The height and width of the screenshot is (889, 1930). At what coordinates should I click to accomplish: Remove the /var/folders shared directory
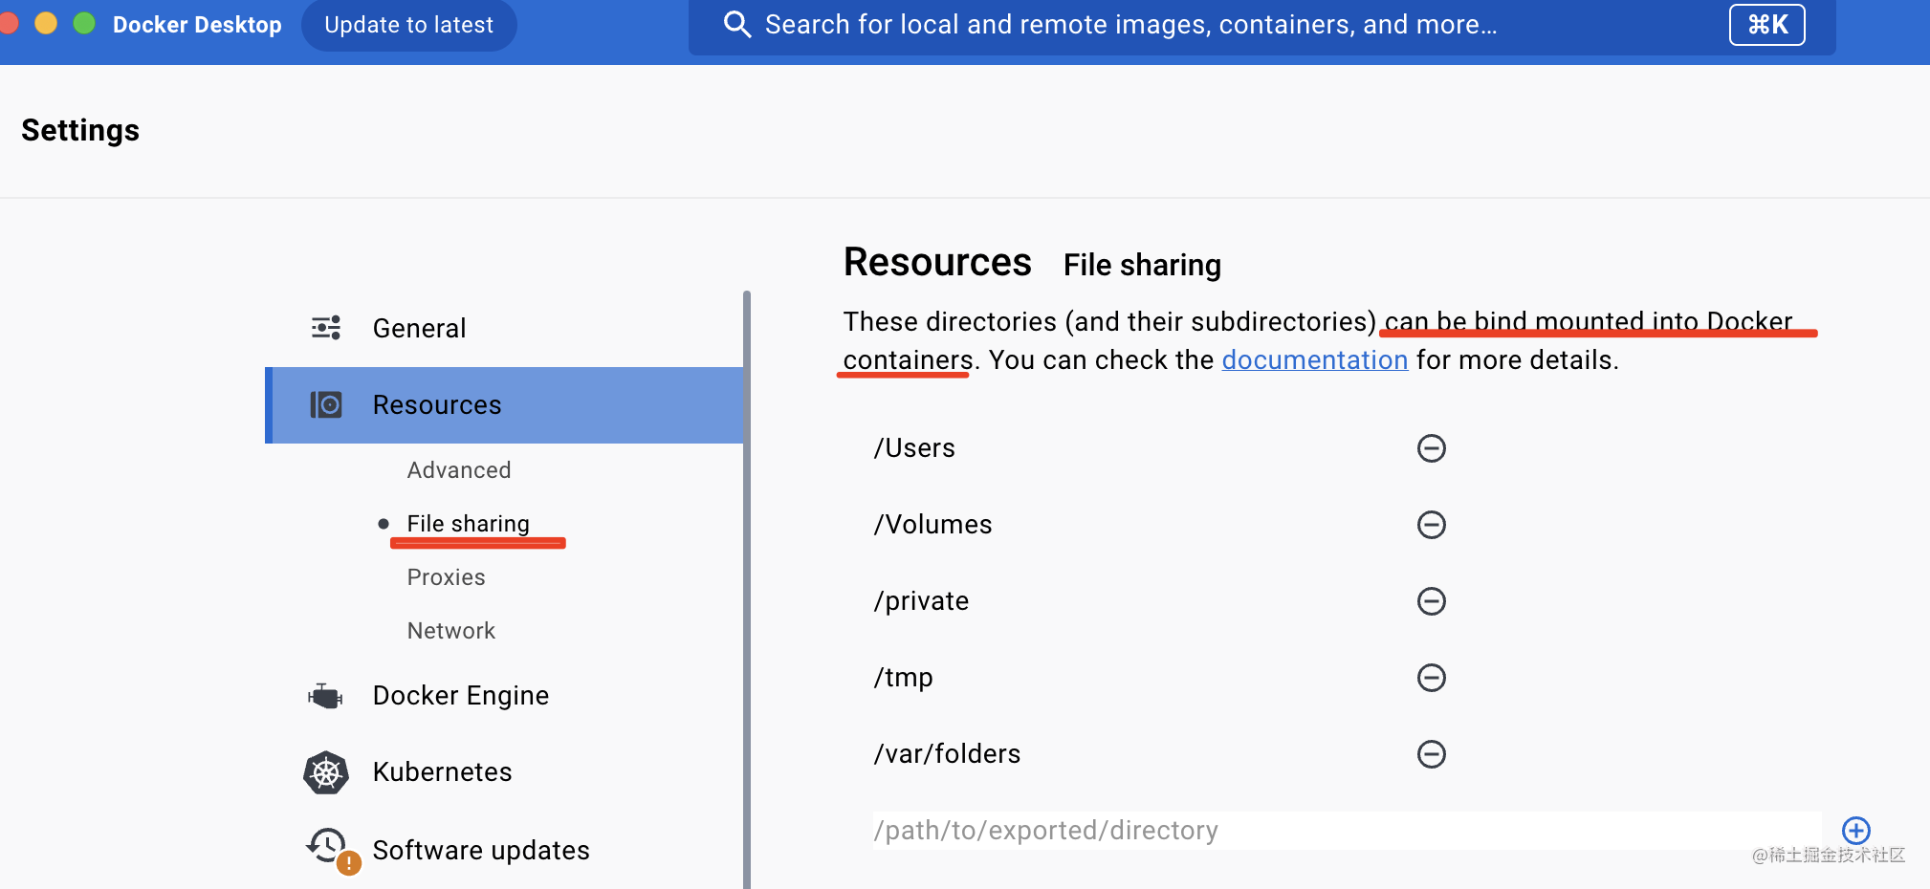point(1431,754)
